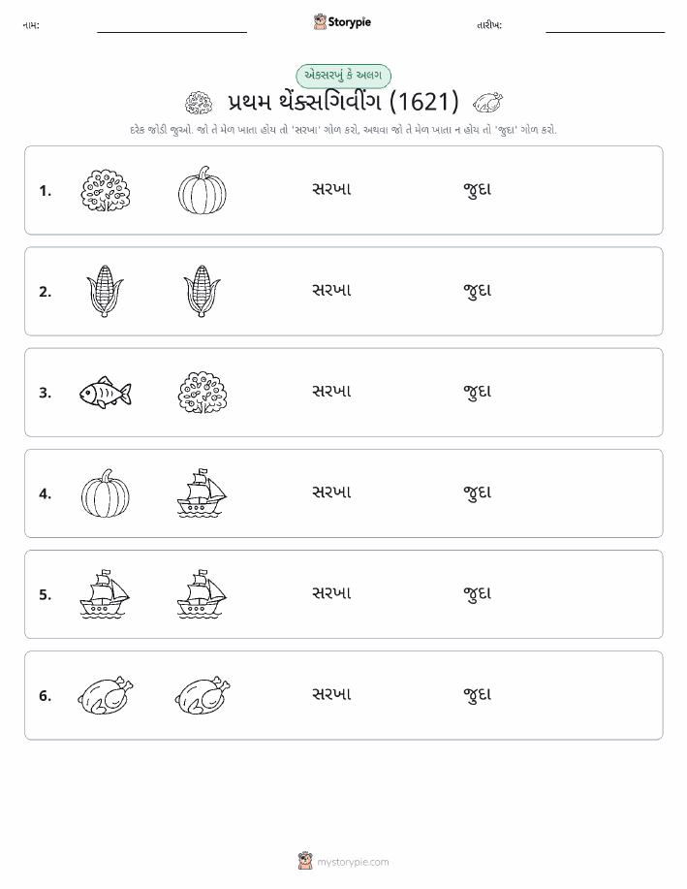Click the pumpkin picture in row 4
Image resolution: width=687 pixels, height=889 pixels.
click(106, 492)
